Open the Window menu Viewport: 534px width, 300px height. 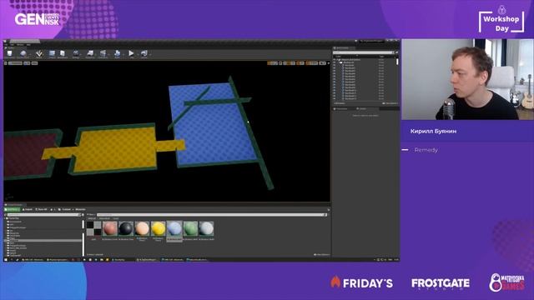(20, 44)
